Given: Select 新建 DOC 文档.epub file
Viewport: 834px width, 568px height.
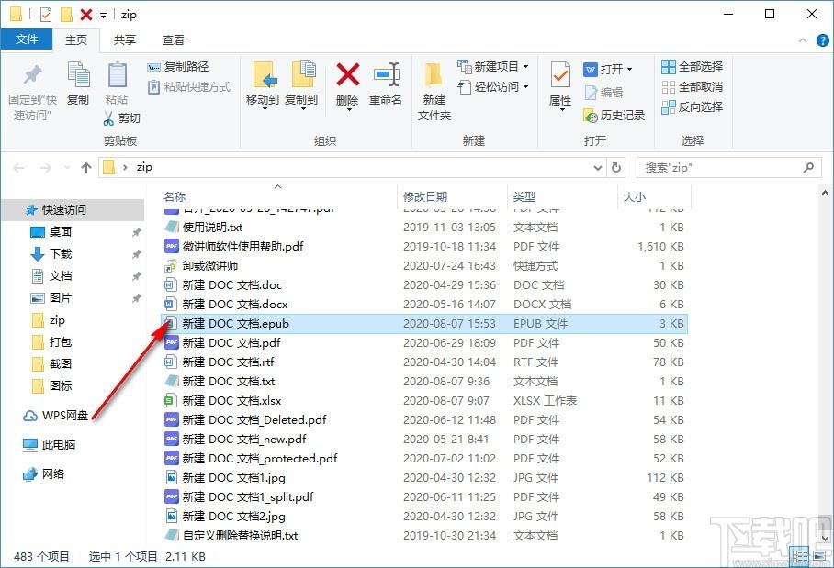Looking at the screenshot, I should pos(423,324).
